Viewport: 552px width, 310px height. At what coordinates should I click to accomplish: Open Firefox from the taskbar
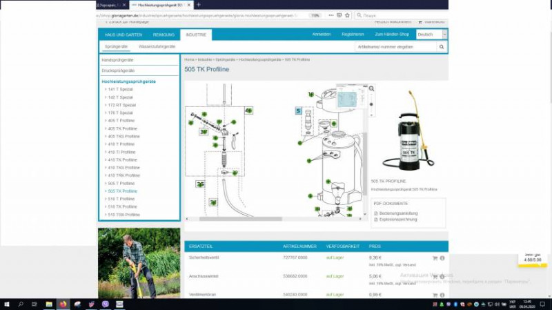click(x=63, y=304)
